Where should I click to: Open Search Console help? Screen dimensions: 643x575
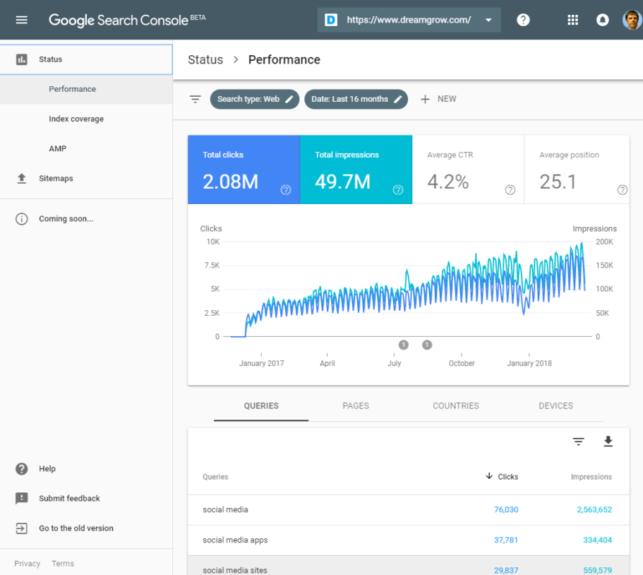point(522,20)
